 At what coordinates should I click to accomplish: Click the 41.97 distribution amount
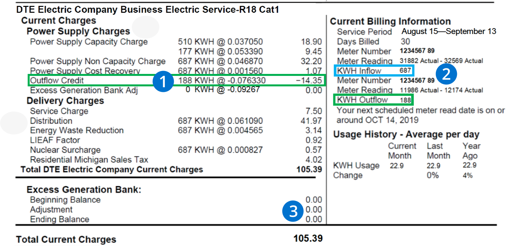(x=311, y=121)
